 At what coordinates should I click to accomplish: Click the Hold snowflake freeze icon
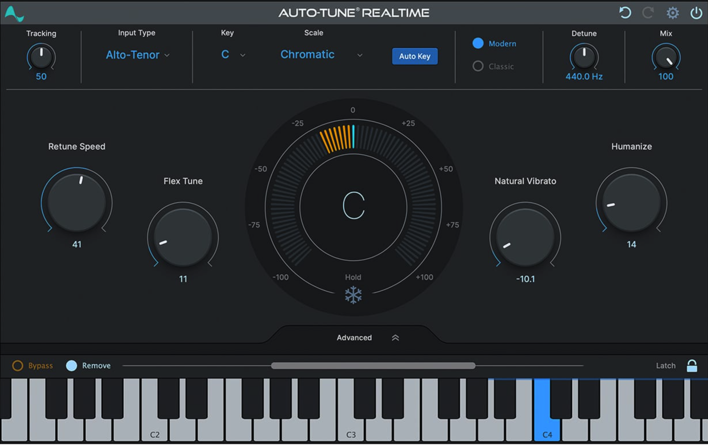pyautogui.click(x=353, y=295)
